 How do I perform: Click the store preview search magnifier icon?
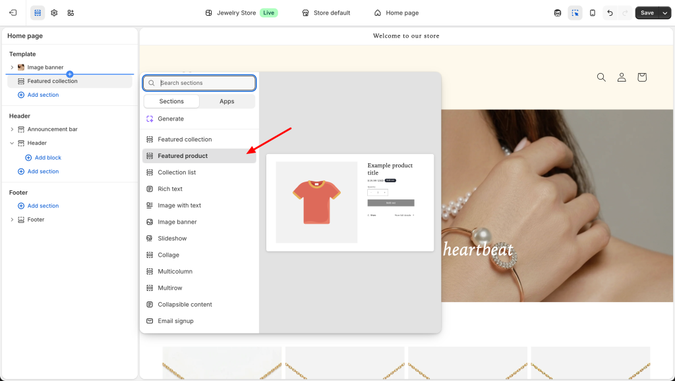601,77
